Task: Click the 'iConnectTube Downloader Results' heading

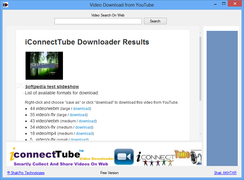Action: click(x=87, y=42)
